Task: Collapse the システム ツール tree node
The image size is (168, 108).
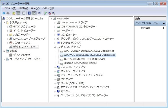Action: [x=4, y=23]
